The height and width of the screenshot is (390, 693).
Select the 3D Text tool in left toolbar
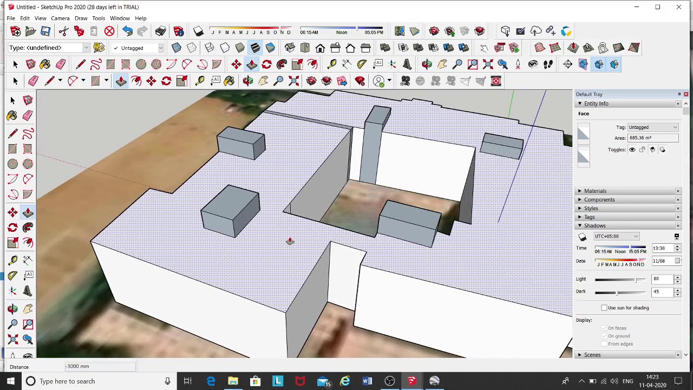28,291
